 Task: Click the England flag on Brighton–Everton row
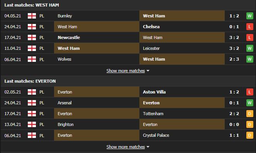point(32,124)
